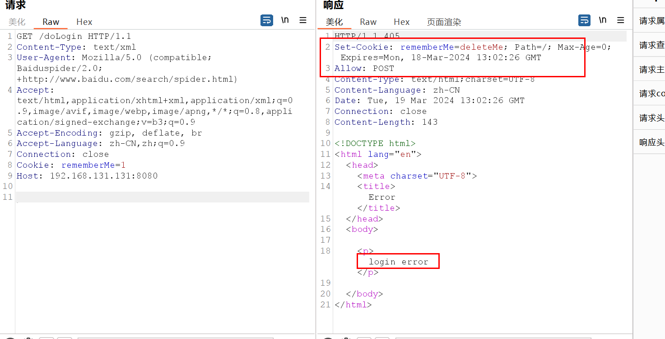Click the '<html lang="en">' tag line
Screen dimensions: 665x339
[378, 154]
